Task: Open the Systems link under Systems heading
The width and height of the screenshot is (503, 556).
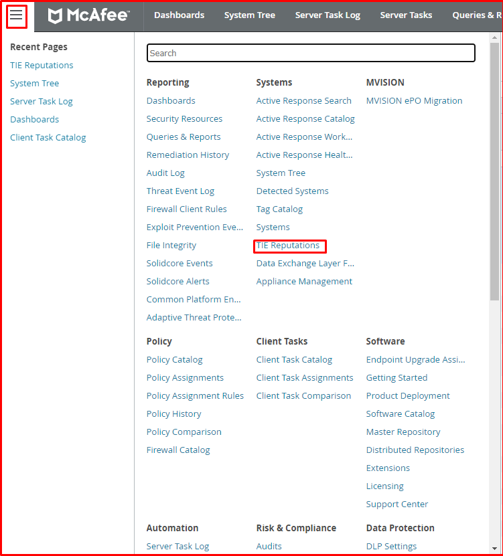Action: pos(273,227)
